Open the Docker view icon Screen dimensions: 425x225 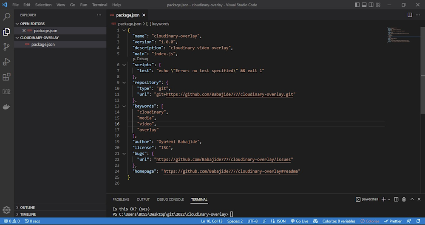(x=6, y=107)
